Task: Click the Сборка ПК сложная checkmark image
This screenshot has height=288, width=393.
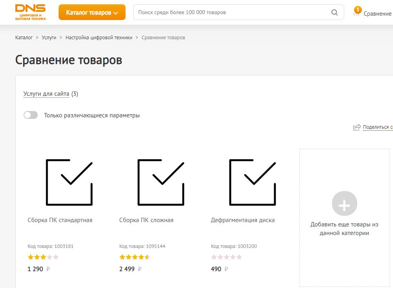Action: (161, 182)
